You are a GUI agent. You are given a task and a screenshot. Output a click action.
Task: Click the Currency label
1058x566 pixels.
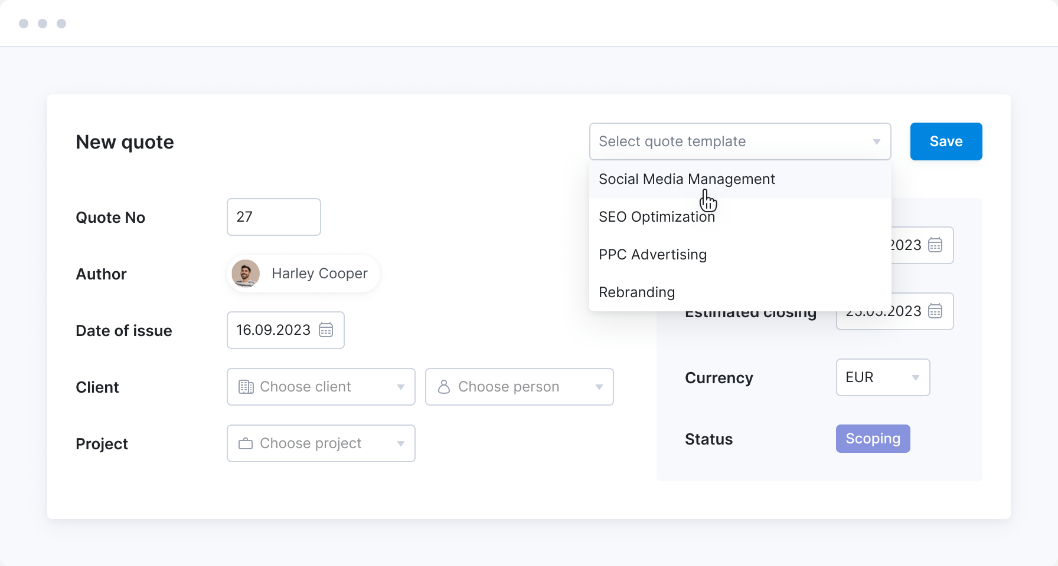click(719, 378)
